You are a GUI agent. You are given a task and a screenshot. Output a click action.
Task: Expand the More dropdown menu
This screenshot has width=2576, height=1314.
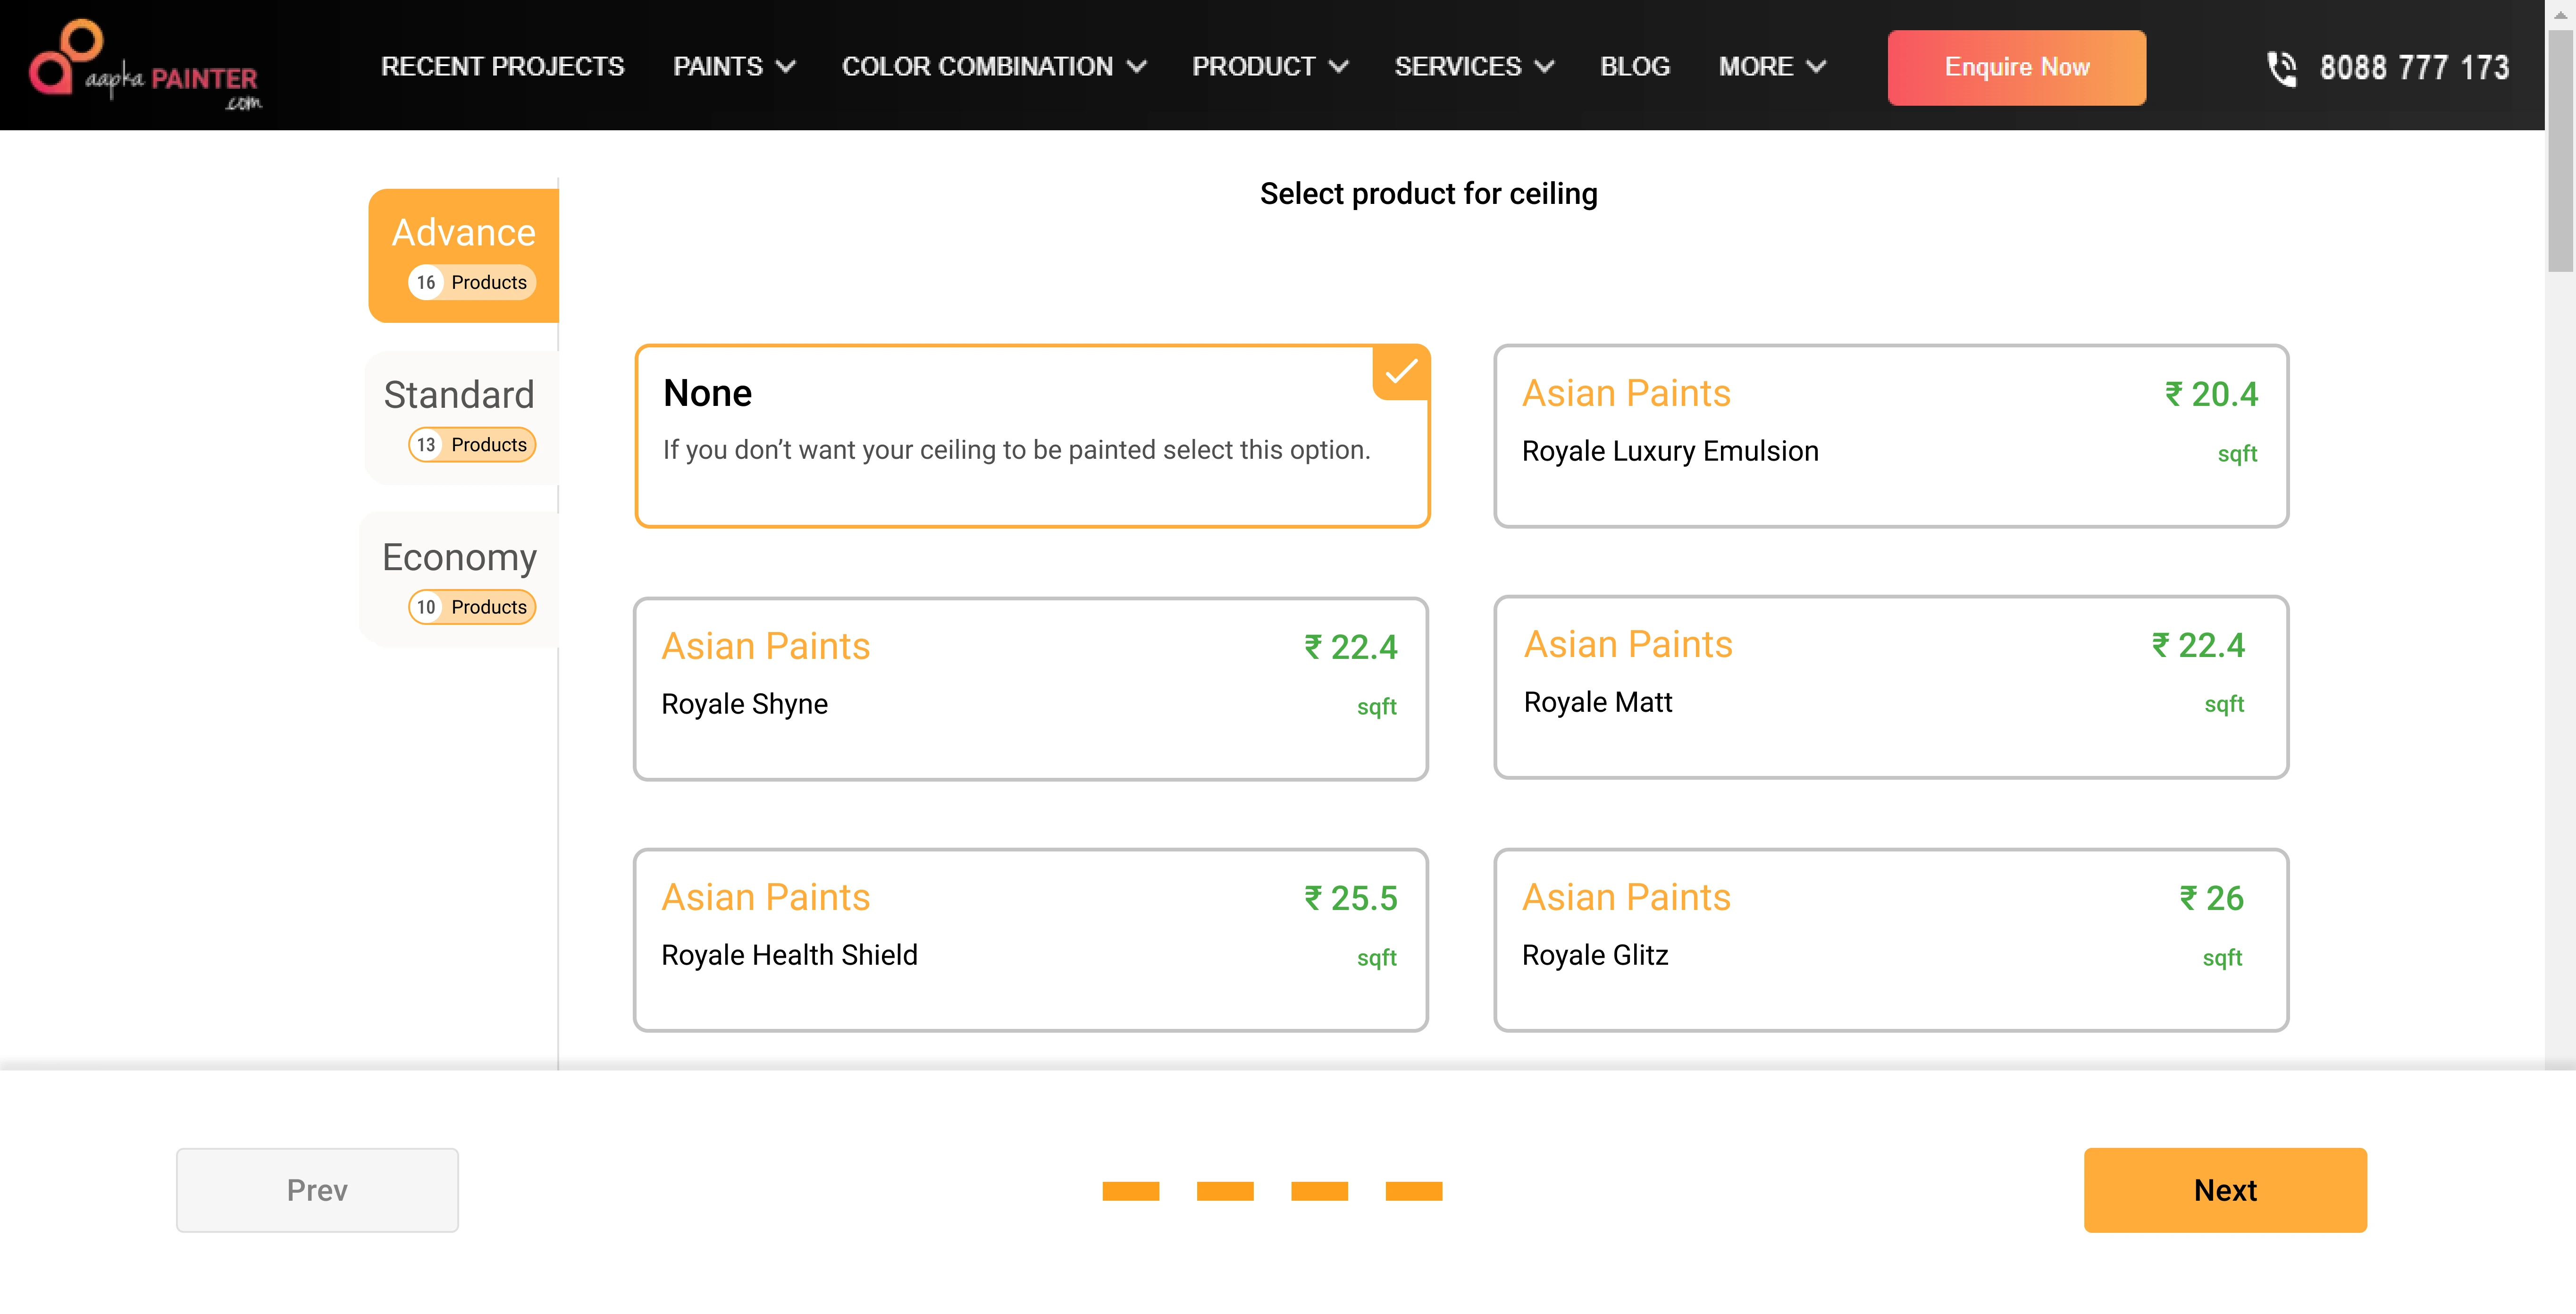click(1772, 67)
